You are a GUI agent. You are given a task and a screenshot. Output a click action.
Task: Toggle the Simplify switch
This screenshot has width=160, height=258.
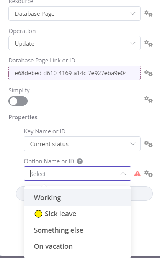click(x=18, y=101)
